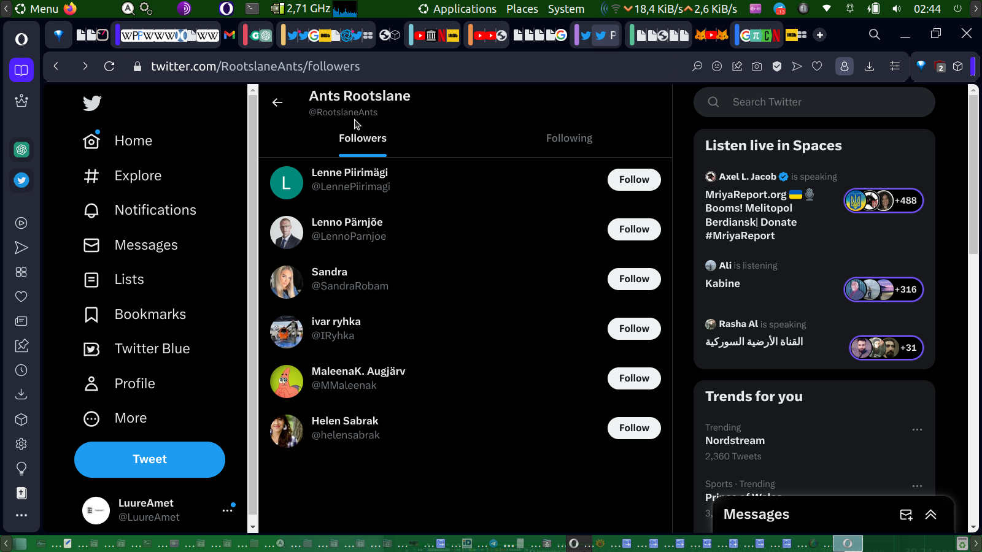Image resolution: width=982 pixels, height=552 pixels.
Task: Open Twitter panel in Opera sidebar
Action: pyautogui.click(x=21, y=180)
